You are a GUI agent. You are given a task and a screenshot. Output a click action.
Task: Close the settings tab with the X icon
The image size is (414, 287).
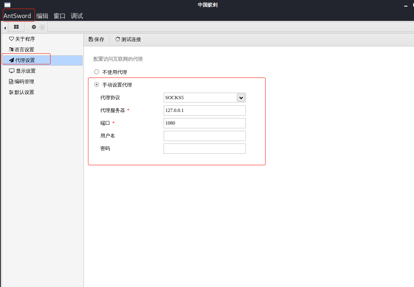(42, 27)
